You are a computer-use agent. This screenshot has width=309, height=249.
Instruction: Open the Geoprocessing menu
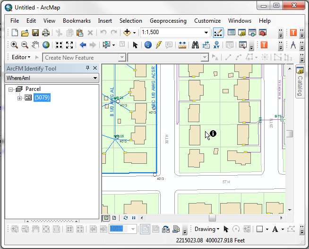point(168,21)
